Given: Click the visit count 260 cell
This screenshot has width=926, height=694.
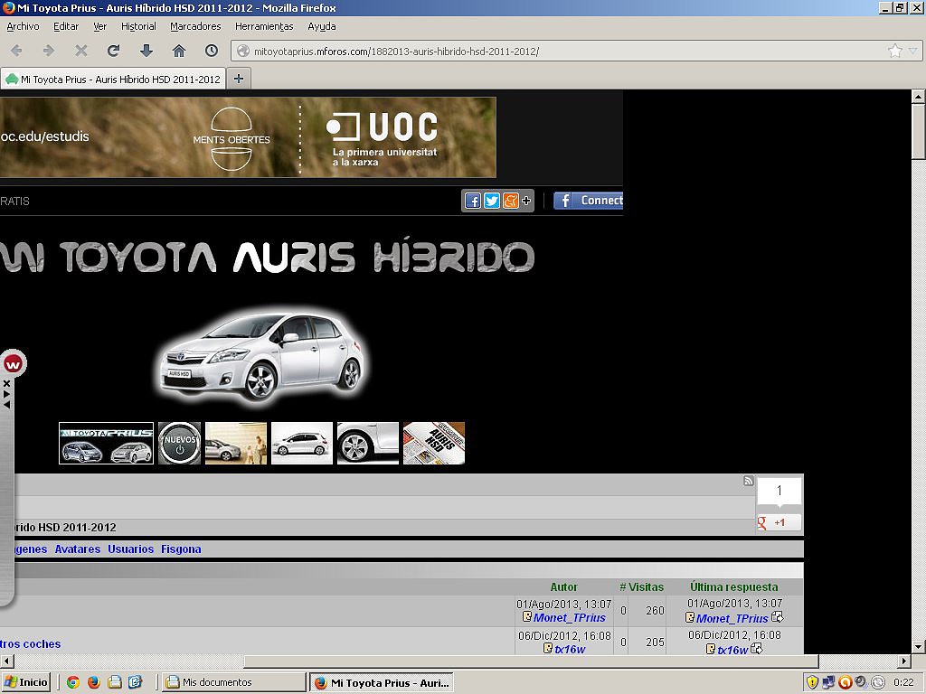Looking at the screenshot, I should pos(646,611).
